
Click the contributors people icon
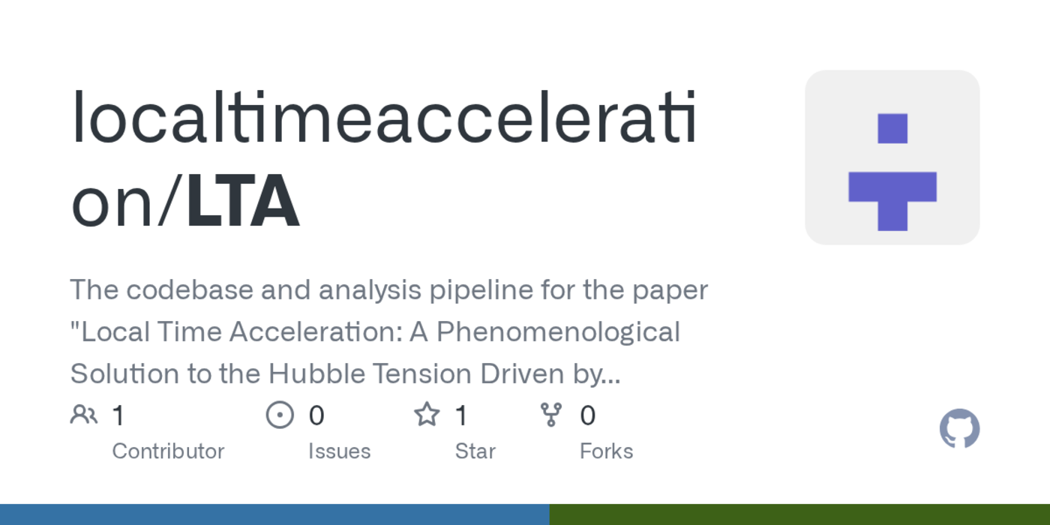[84, 415]
